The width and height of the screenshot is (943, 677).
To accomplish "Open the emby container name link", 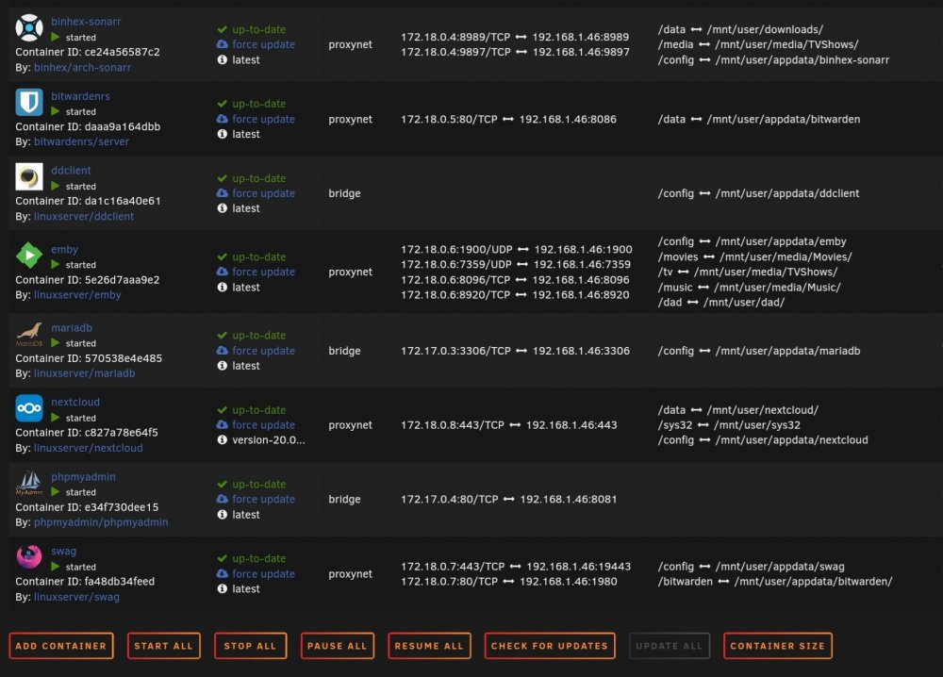I will coord(64,250).
